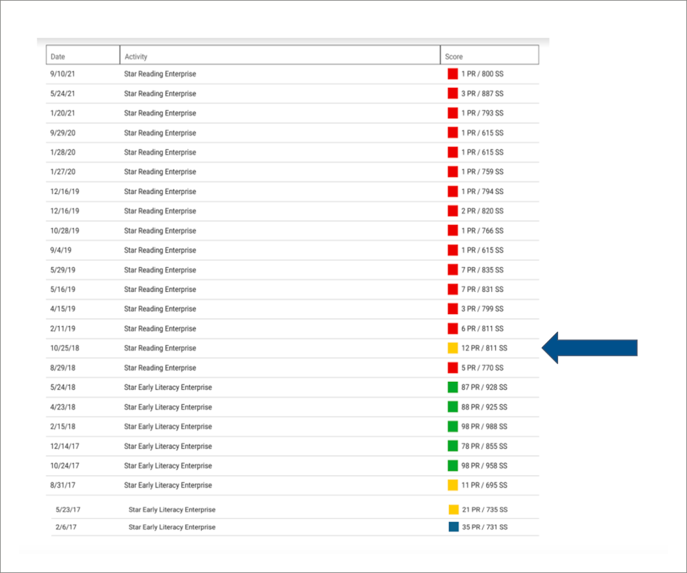Click the score 7 PR / 831 SS
This screenshot has width=687, height=573.
[482, 289]
